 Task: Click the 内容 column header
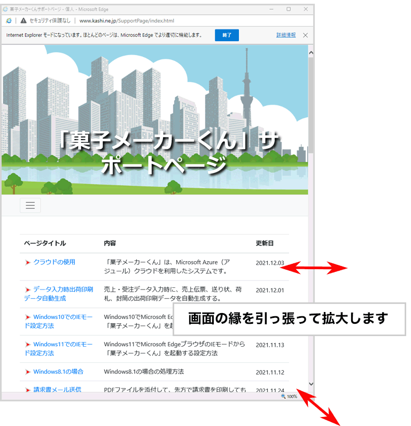coord(110,243)
